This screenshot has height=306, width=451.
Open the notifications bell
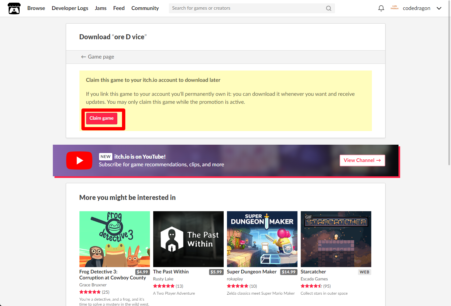click(381, 8)
